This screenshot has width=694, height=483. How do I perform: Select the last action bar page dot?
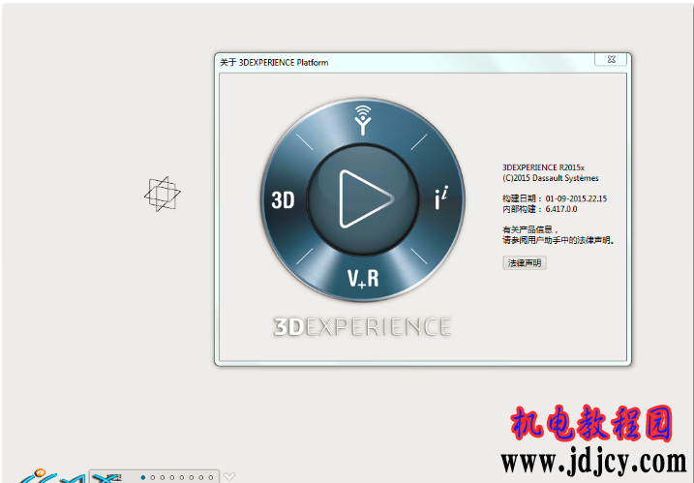click(x=211, y=478)
